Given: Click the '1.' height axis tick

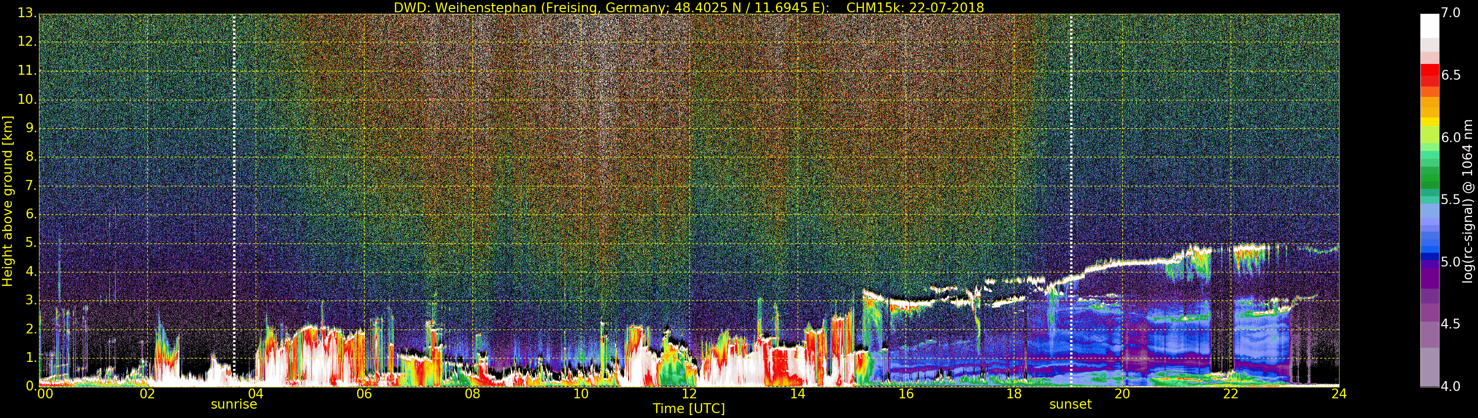Looking at the screenshot, I should point(32,358).
